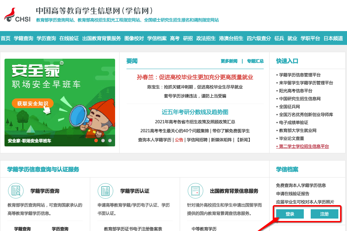Open 学籍查询 link under 学籍学历查询

[22, 229]
